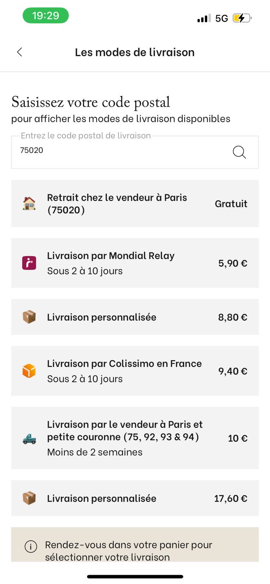
Task: Tap the orange Colissimo box icon
Action: coord(29,371)
